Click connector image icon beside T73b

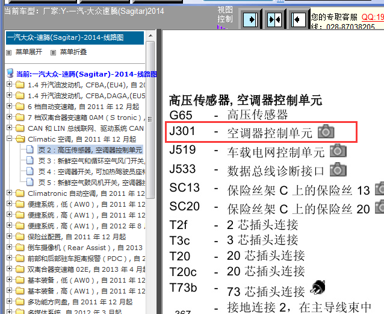[318, 287]
